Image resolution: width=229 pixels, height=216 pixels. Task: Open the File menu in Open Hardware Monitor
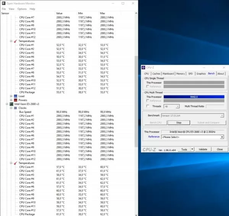(x=4, y=9)
